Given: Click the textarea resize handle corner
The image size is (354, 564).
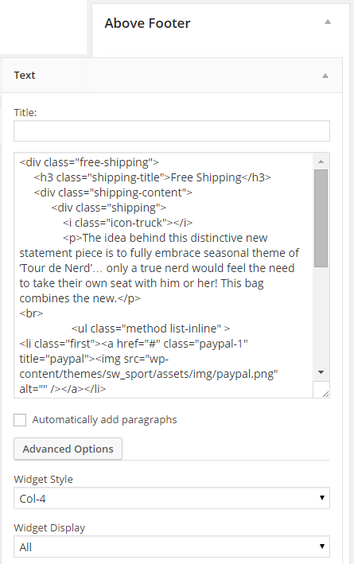Looking at the screenshot, I should [x=325, y=394].
